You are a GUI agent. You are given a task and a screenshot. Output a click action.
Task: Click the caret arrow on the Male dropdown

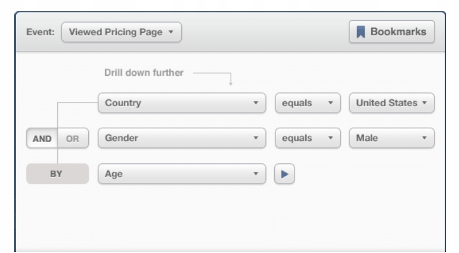click(424, 138)
